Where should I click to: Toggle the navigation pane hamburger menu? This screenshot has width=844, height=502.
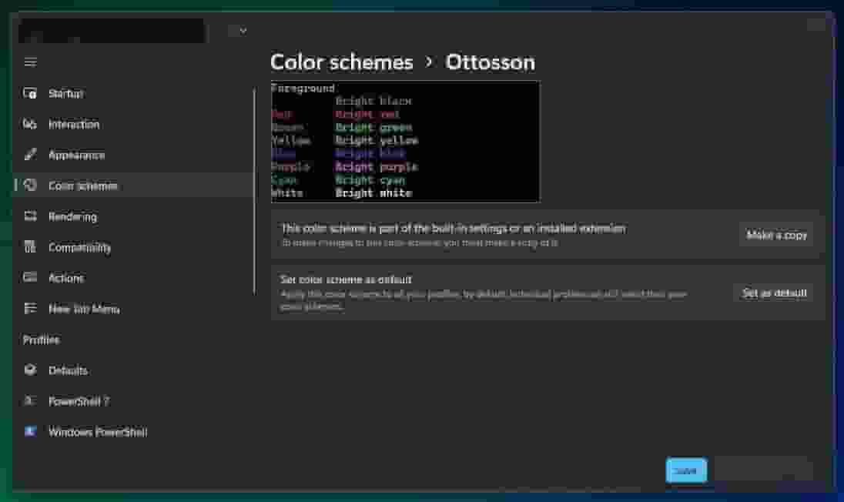tap(29, 62)
